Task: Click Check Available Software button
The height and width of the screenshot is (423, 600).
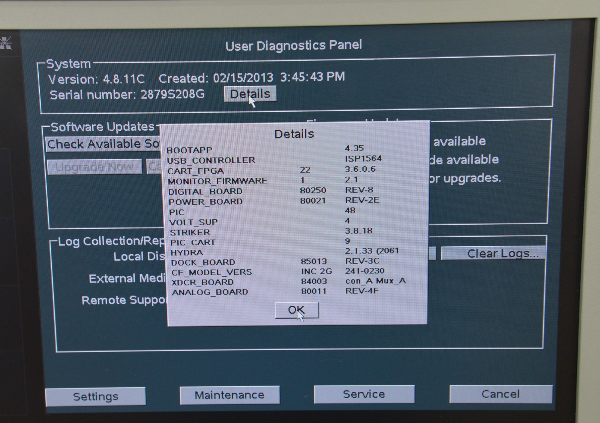Action: coord(103,144)
